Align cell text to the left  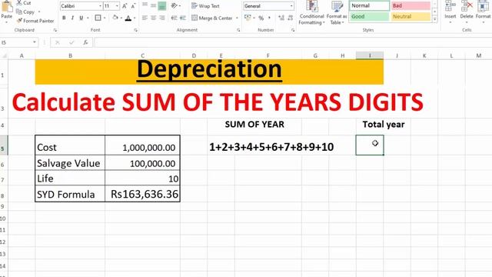pyautogui.click(x=145, y=18)
